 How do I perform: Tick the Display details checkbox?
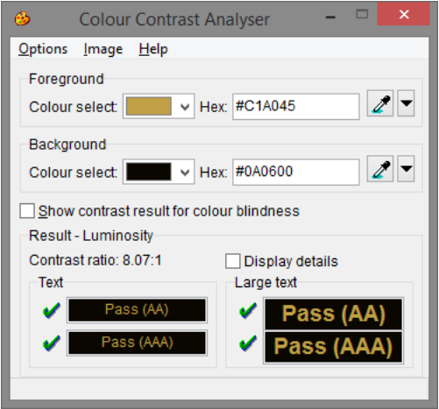pos(233,261)
